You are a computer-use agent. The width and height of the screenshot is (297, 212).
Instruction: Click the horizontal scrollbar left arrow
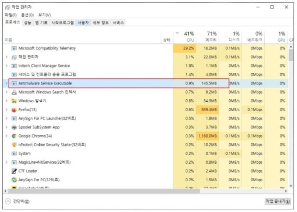coord(6,191)
